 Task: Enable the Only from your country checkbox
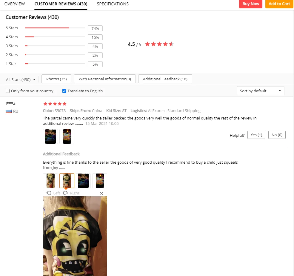[8, 91]
